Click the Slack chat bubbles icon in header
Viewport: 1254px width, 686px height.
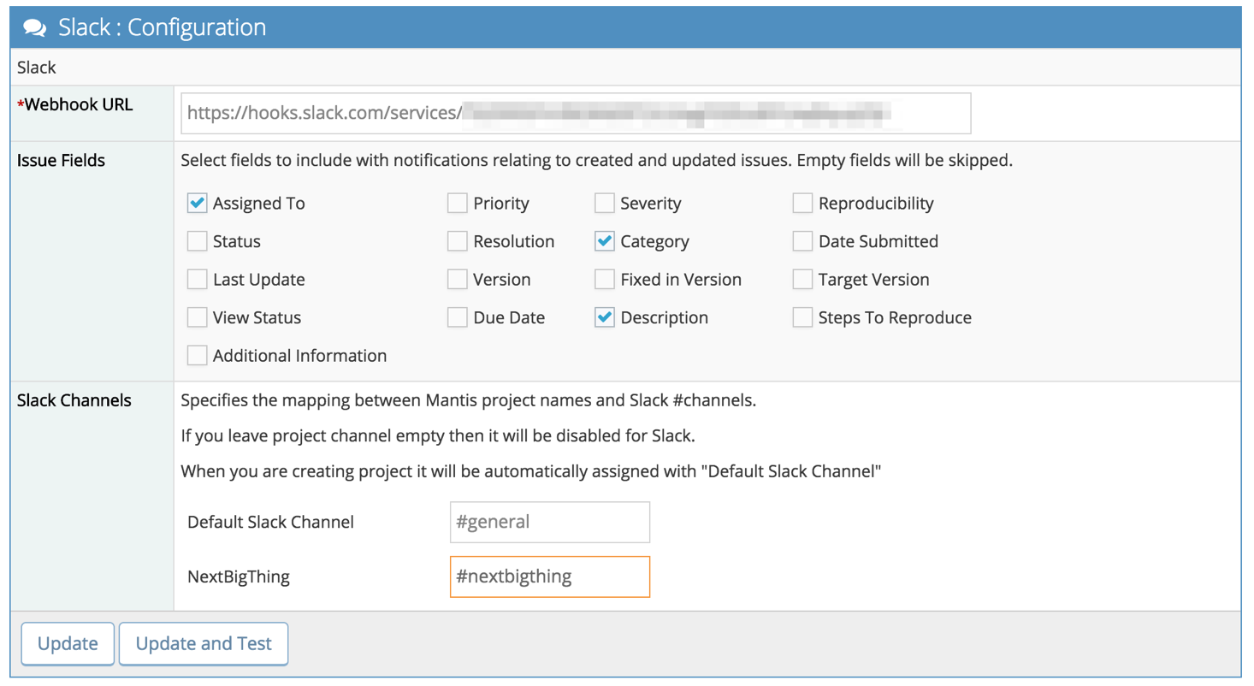(x=35, y=27)
